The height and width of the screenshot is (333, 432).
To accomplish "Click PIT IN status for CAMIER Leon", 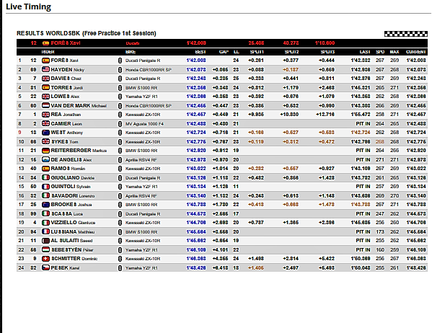I will tap(363, 124).
